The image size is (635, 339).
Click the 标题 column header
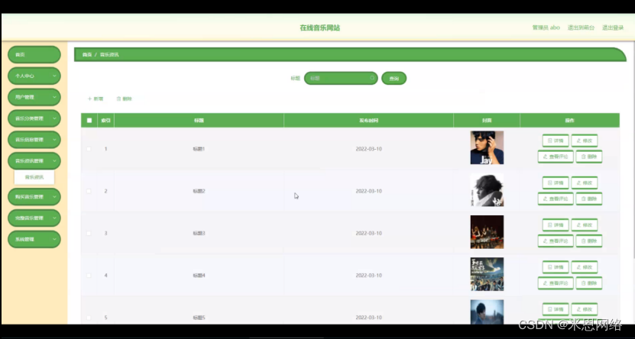[x=199, y=120]
